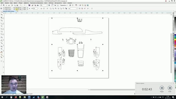176x99 pixels.
Task: Open the Calculator taskbar icon
Action: [x=11, y=97]
